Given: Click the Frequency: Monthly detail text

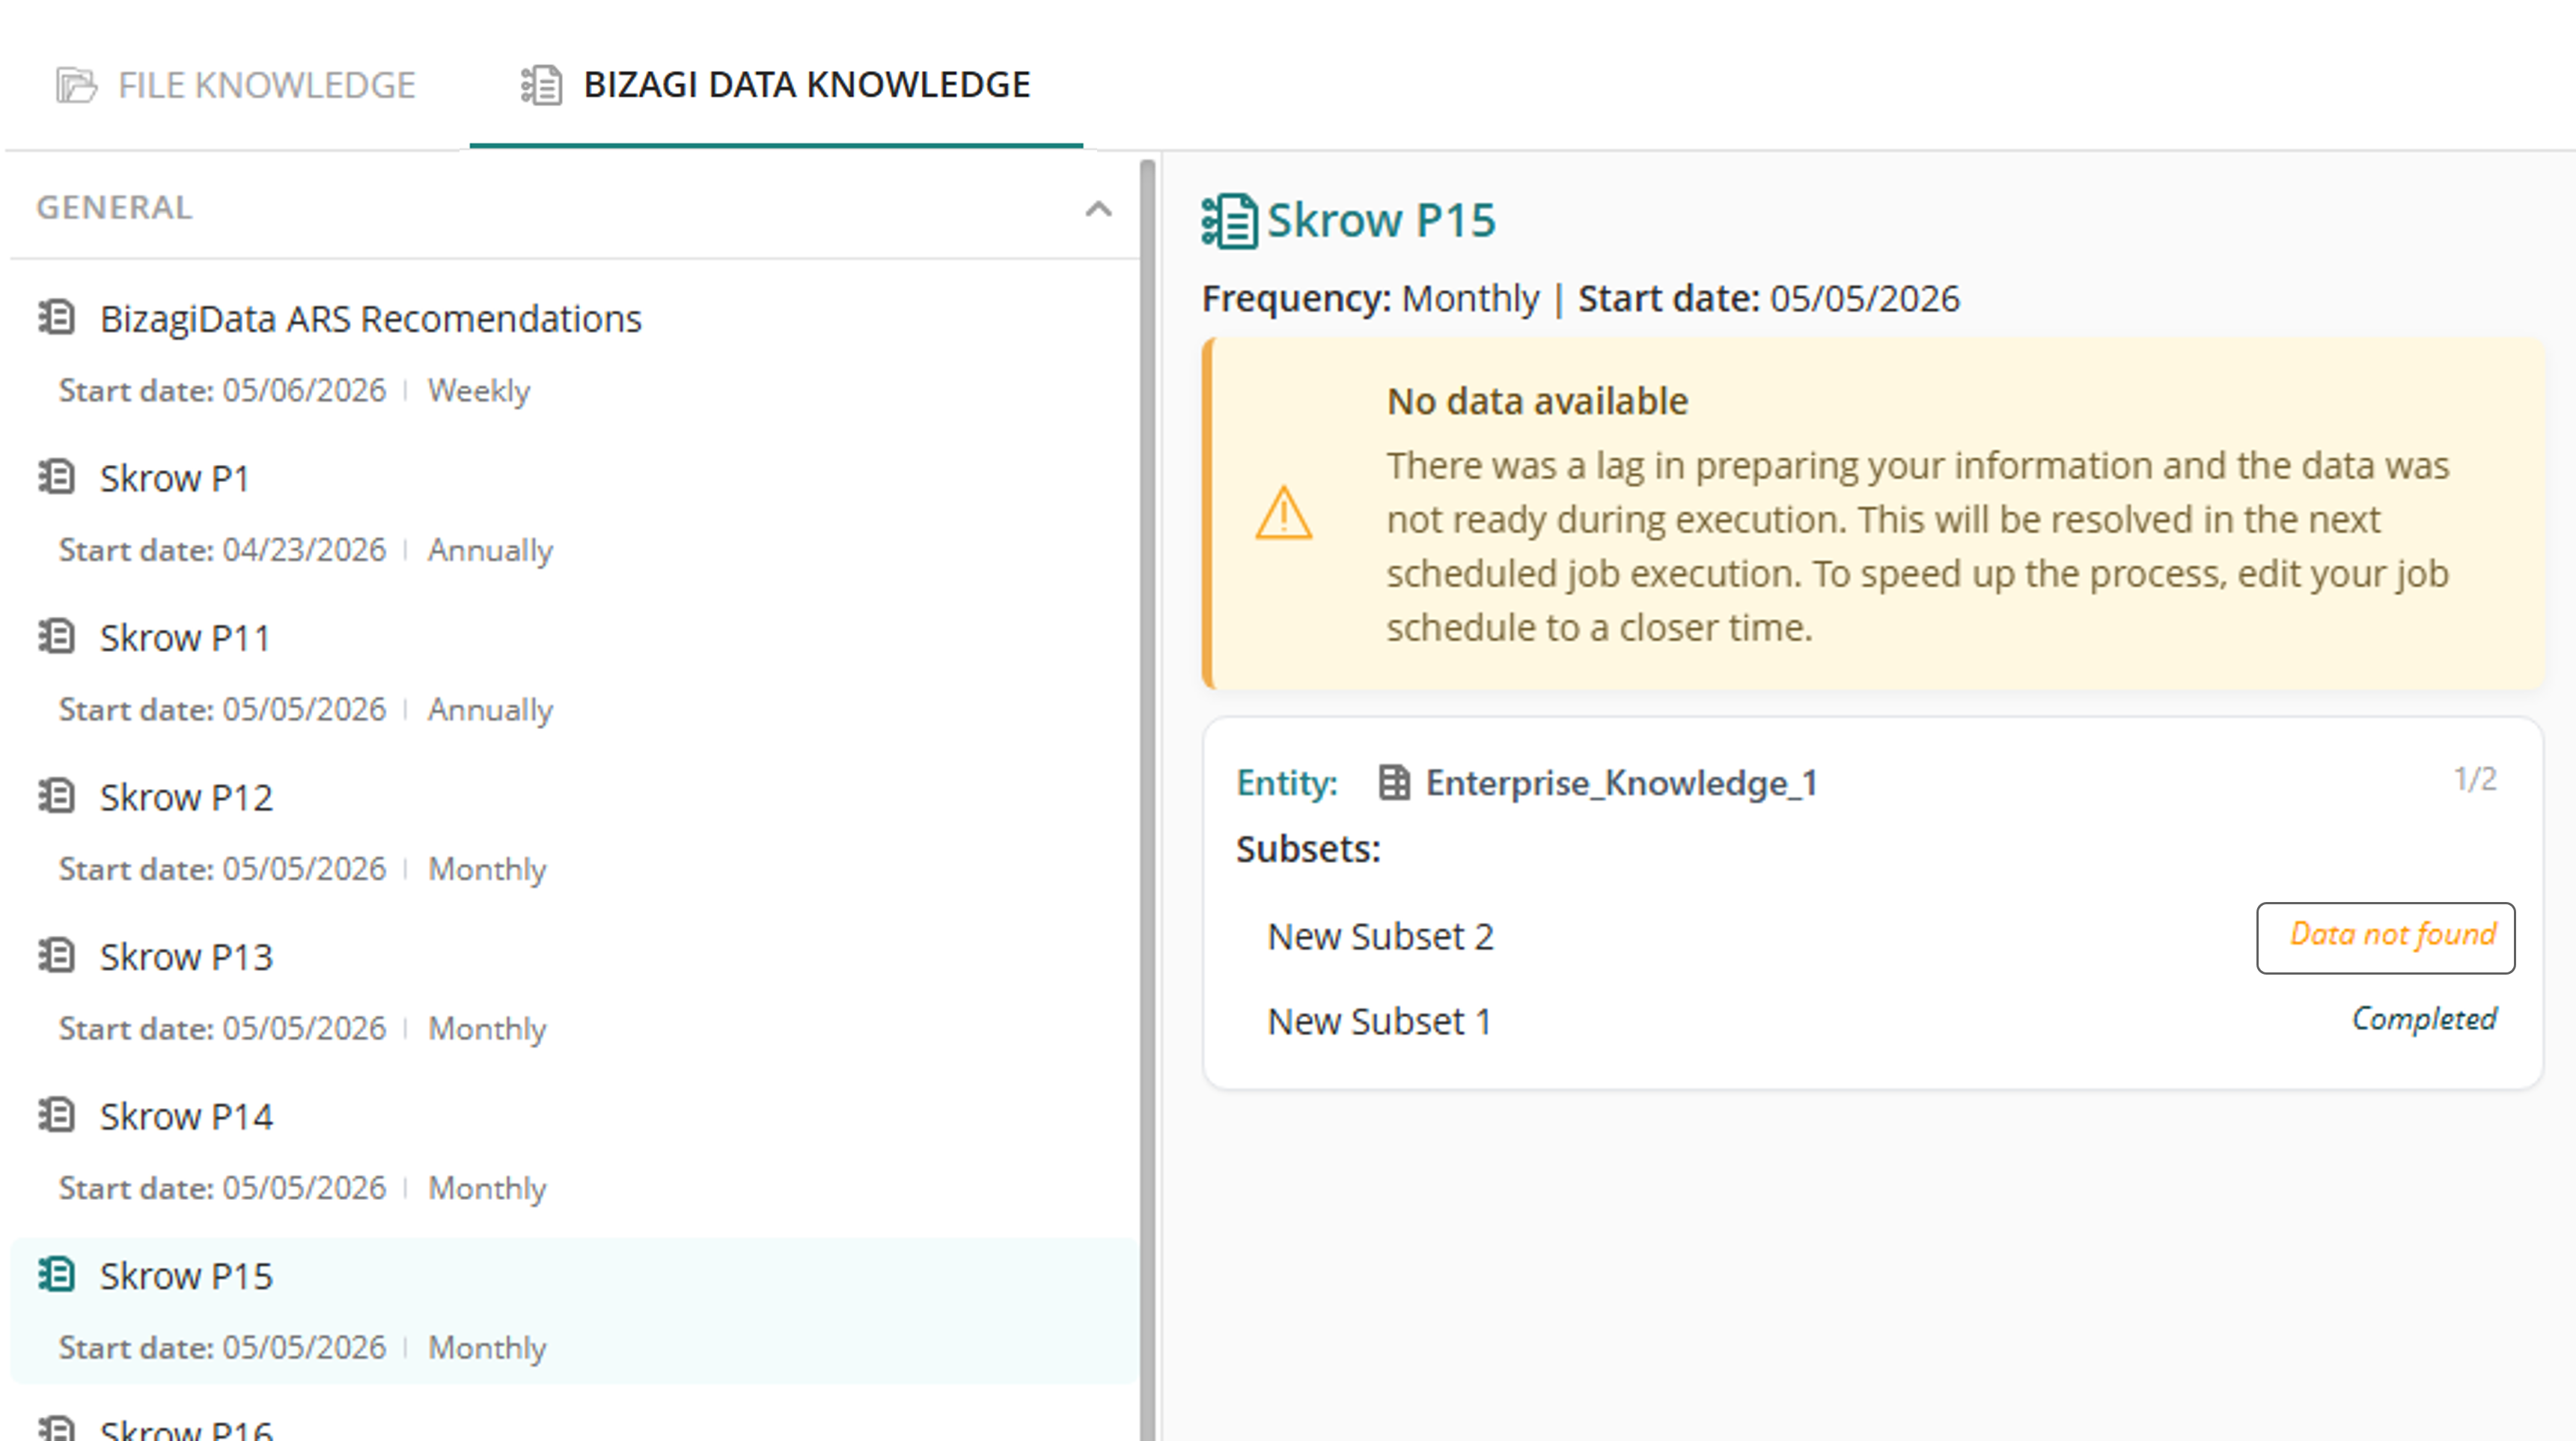Looking at the screenshot, I should (x=1370, y=299).
